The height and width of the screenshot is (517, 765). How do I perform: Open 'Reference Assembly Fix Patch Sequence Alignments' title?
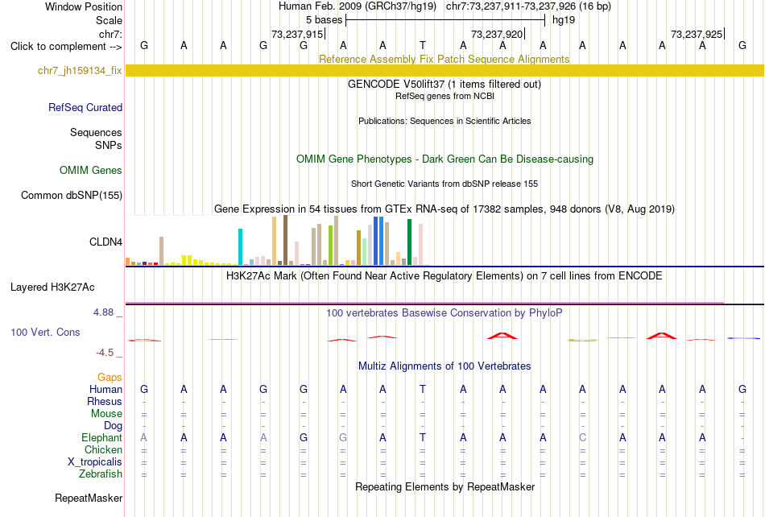[x=444, y=59]
